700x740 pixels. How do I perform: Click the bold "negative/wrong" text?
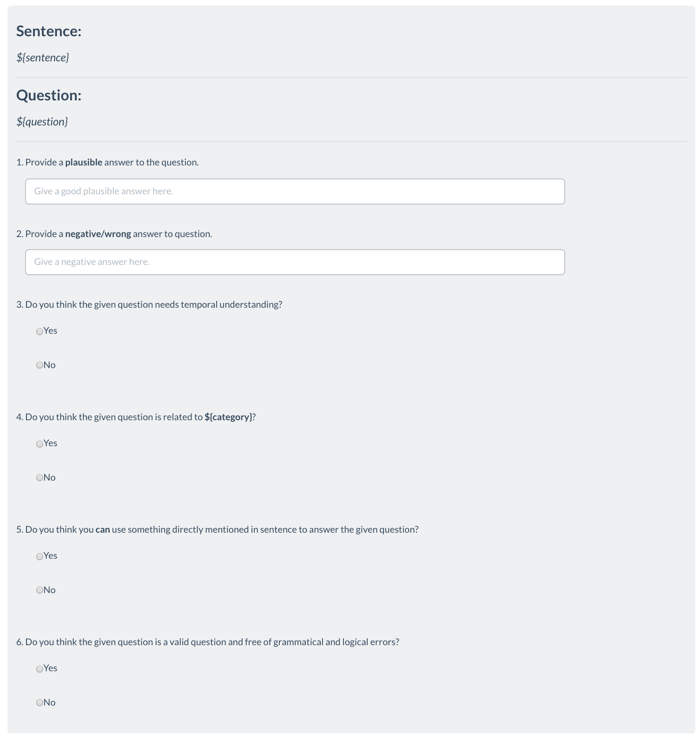(x=98, y=234)
